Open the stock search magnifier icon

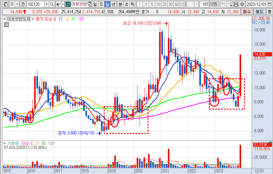click(52, 4)
